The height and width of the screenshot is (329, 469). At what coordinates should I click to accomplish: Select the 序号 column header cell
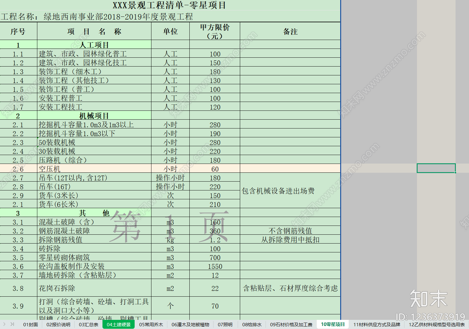(x=18, y=31)
